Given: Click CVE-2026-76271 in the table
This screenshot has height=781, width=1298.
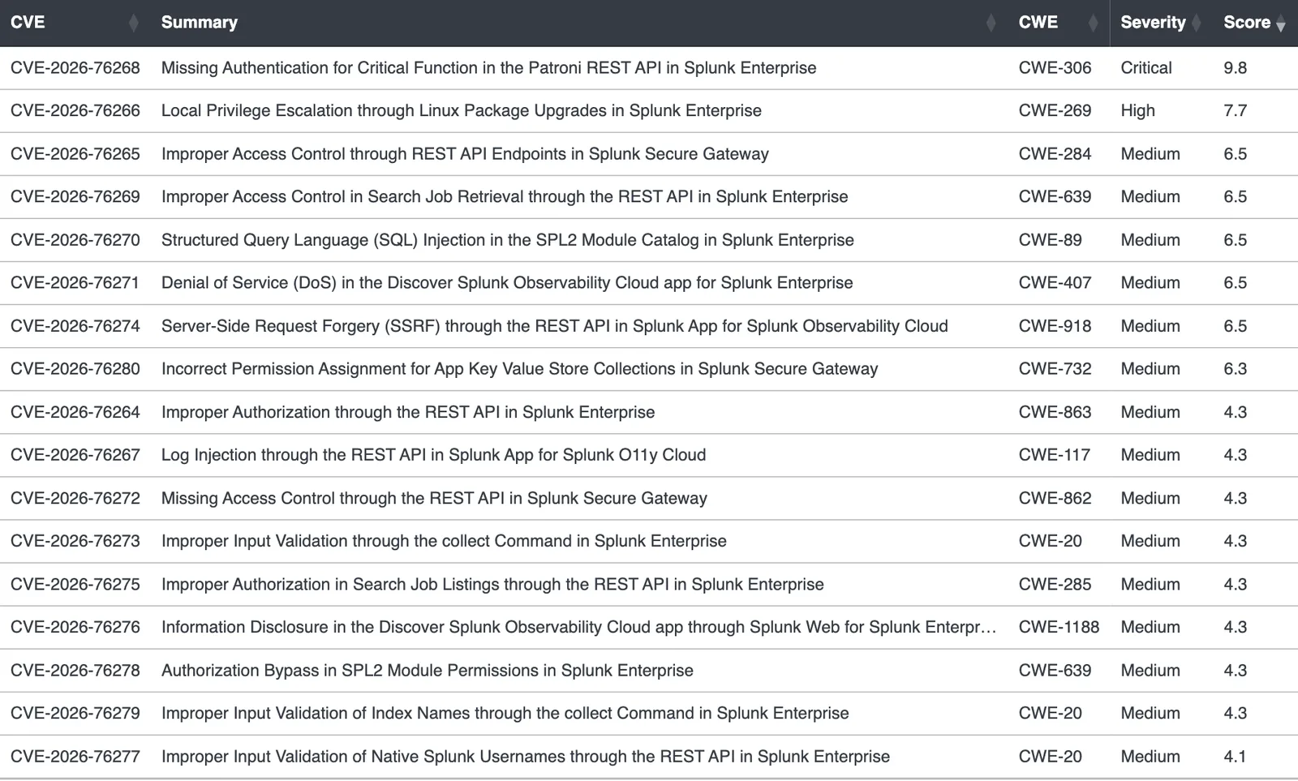Looking at the screenshot, I should [x=75, y=283].
